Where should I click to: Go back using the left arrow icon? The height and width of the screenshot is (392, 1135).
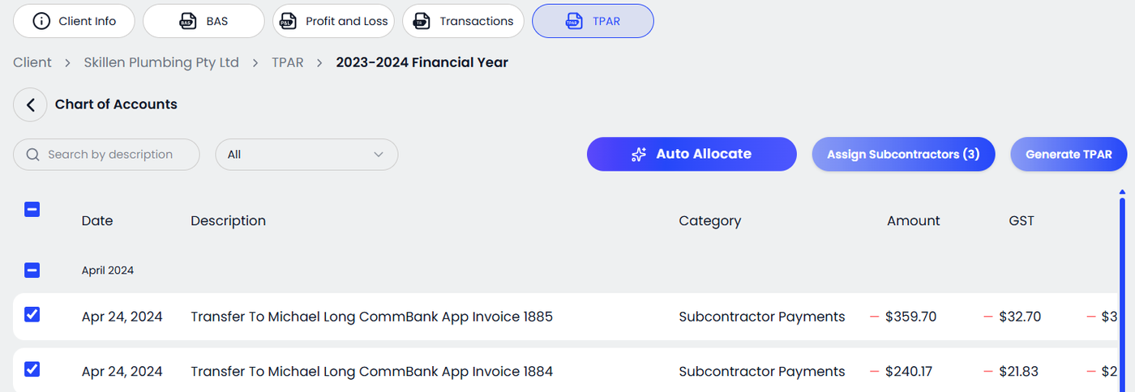click(x=31, y=104)
